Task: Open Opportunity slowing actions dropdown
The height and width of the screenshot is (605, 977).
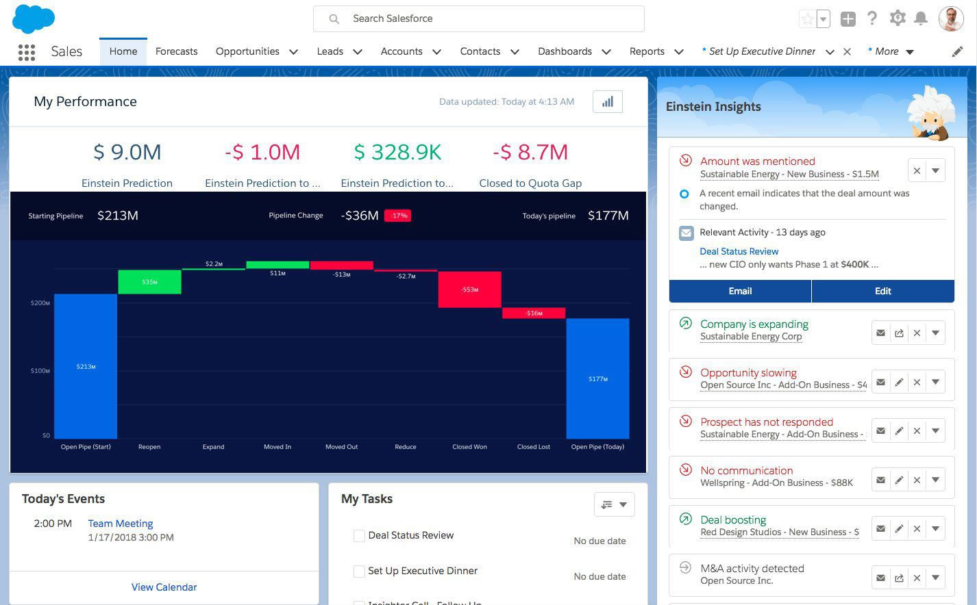Action: 935,382
